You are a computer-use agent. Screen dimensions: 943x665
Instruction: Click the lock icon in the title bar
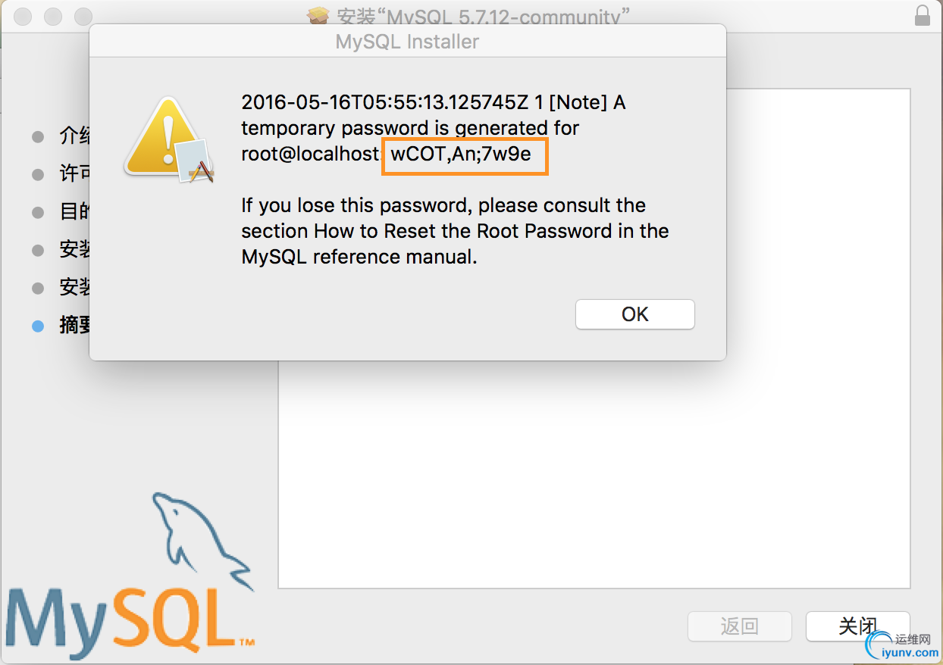click(x=922, y=14)
